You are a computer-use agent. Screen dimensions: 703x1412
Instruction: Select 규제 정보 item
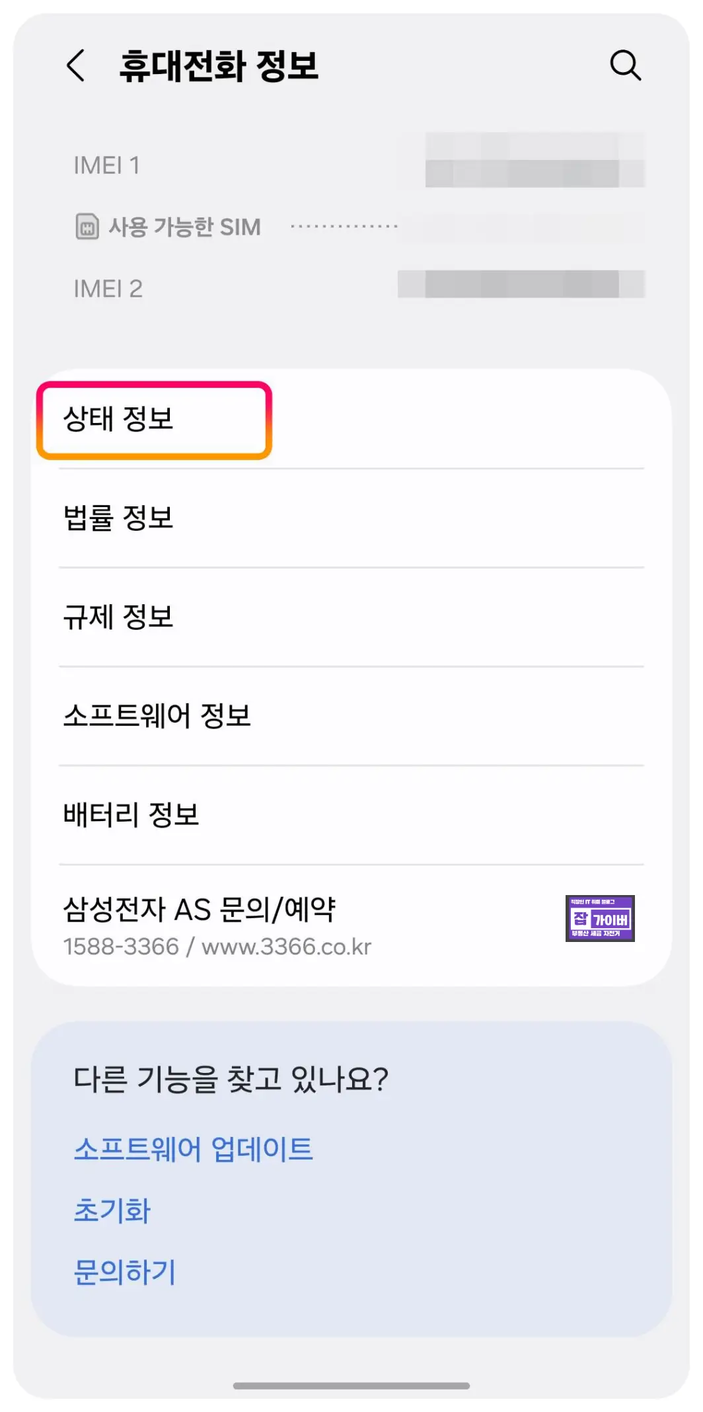[351, 617]
